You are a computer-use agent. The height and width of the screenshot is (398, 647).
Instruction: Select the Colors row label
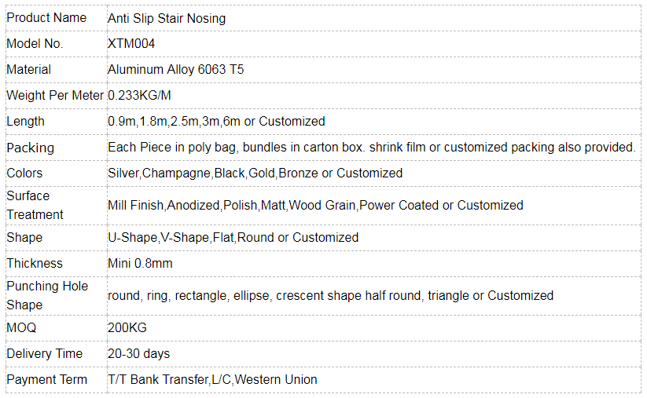click(x=24, y=173)
